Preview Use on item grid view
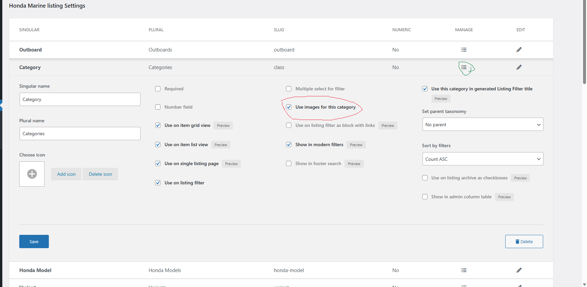This screenshot has height=287, width=587. coord(223,126)
